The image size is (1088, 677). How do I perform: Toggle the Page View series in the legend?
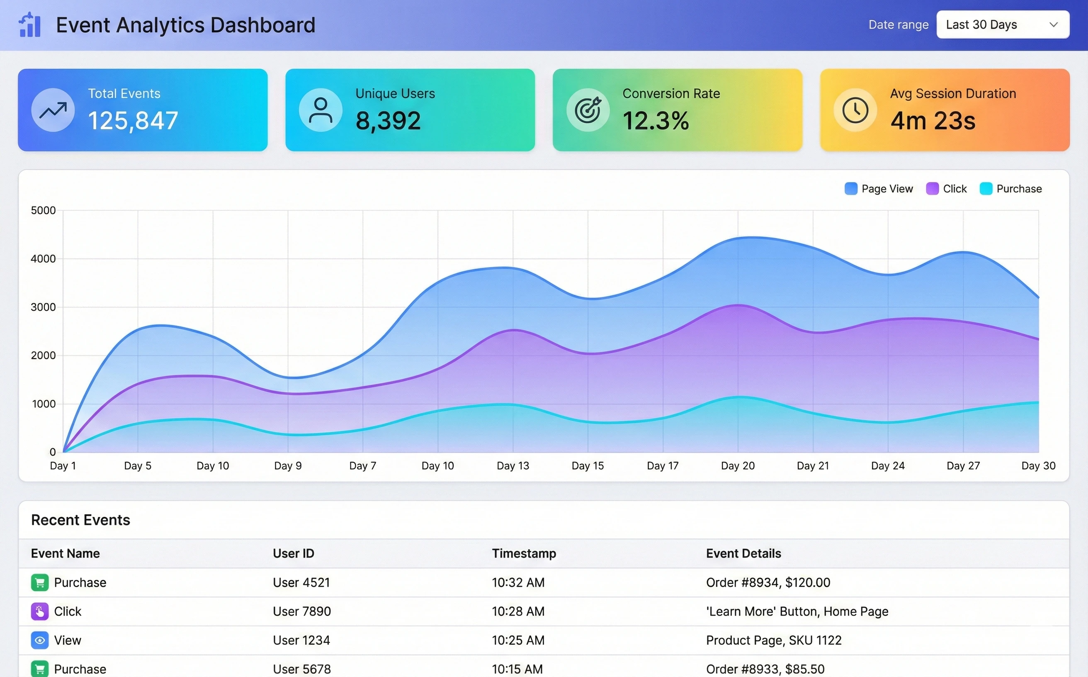point(879,188)
